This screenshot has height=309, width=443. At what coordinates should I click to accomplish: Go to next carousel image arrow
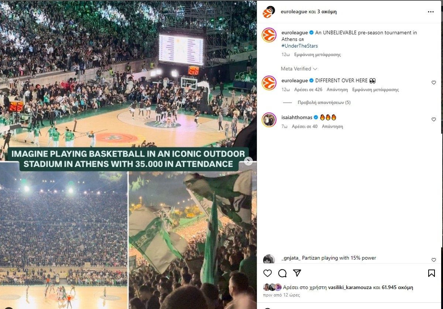[248, 161]
